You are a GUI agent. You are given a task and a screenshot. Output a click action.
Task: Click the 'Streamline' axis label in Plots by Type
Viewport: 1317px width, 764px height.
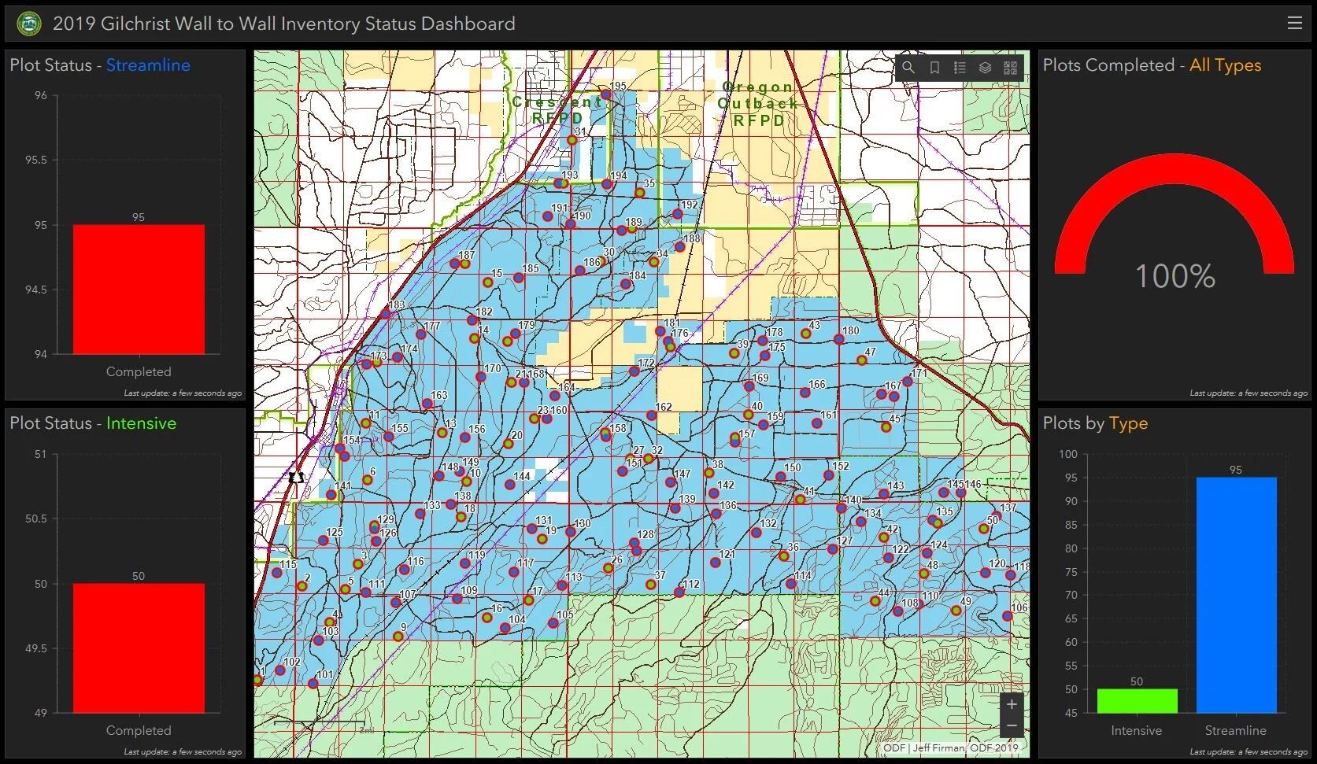tap(1236, 730)
